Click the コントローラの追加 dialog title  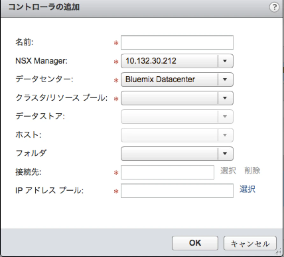tap(44, 7)
